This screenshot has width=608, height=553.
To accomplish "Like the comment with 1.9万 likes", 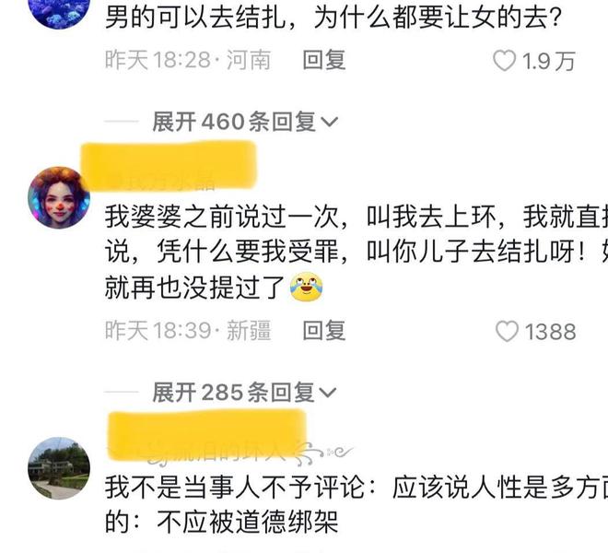I will pos(504,61).
